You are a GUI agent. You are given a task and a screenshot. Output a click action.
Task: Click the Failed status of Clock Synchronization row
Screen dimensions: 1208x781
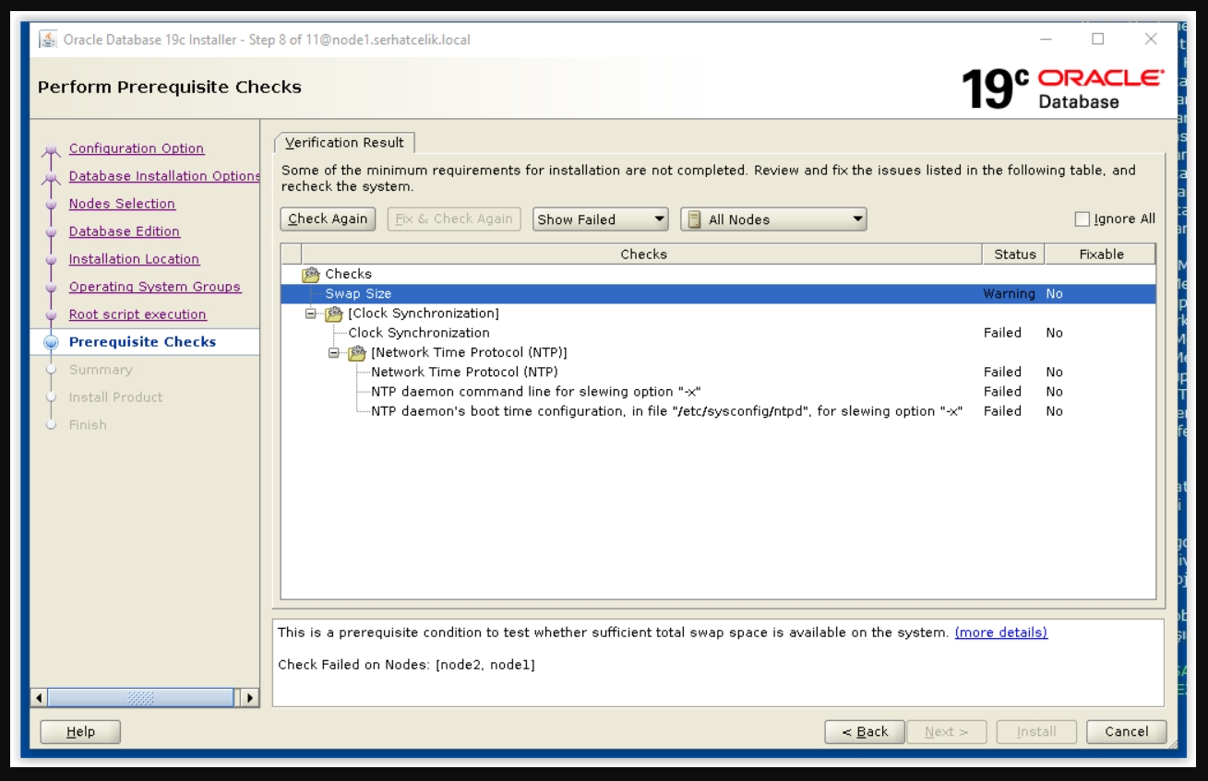1002,333
